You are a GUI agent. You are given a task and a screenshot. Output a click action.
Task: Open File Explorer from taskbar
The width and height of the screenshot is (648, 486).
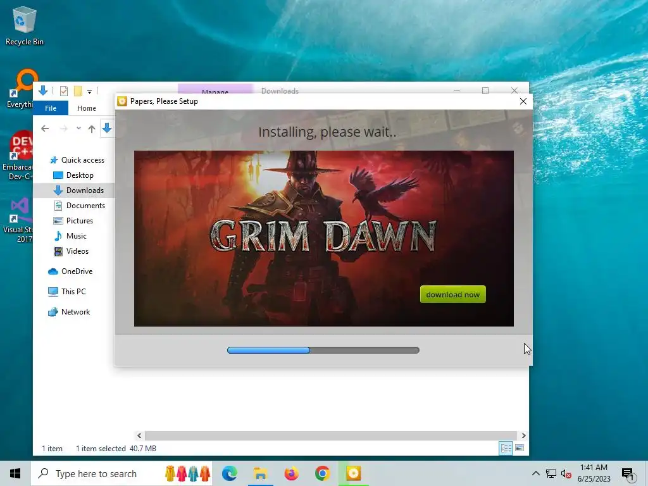[x=260, y=473]
